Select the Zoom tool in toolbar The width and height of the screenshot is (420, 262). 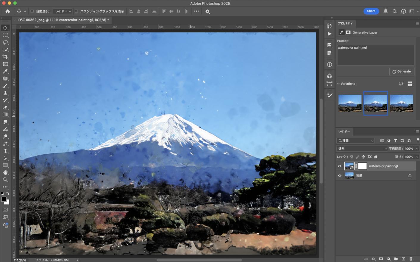(5, 180)
